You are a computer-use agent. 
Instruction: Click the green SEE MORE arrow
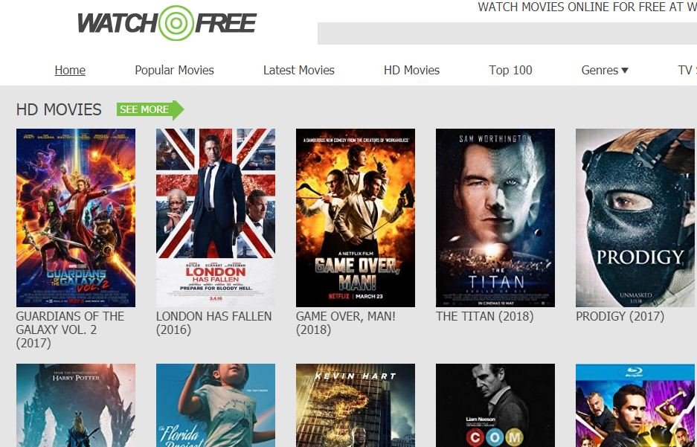(150, 110)
